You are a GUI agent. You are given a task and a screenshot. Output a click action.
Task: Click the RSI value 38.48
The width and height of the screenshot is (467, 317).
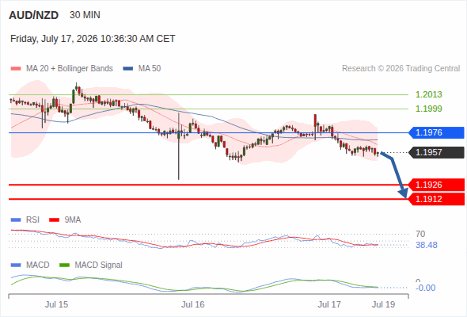427,245
